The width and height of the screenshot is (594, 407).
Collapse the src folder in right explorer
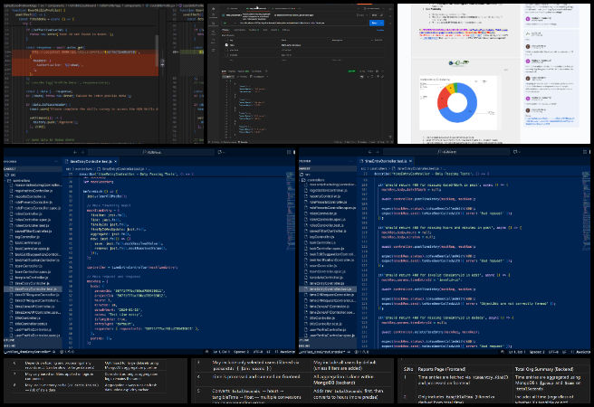click(304, 175)
